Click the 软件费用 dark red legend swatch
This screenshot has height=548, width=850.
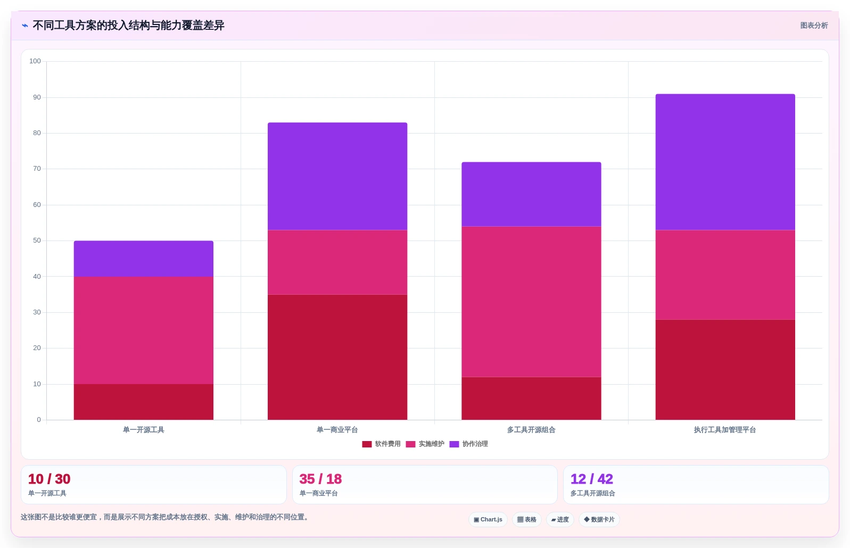[x=367, y=444]
